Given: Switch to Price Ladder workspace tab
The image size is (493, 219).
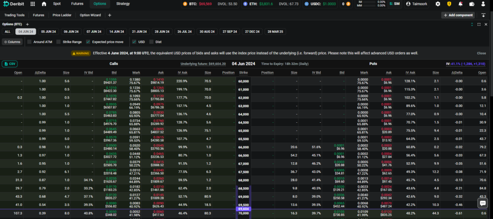Looking at the screenshot, I should click(x=62, y=15).
